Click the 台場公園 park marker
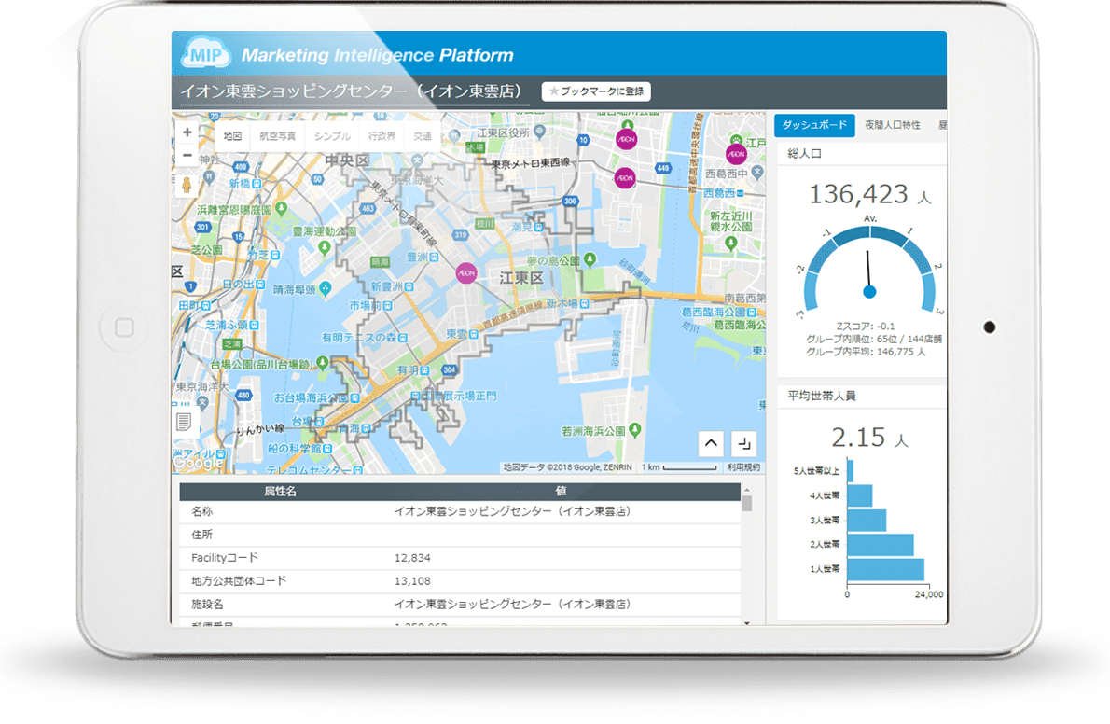Image resolution: width=1110 pixels, height=724 pixels. 323,364
